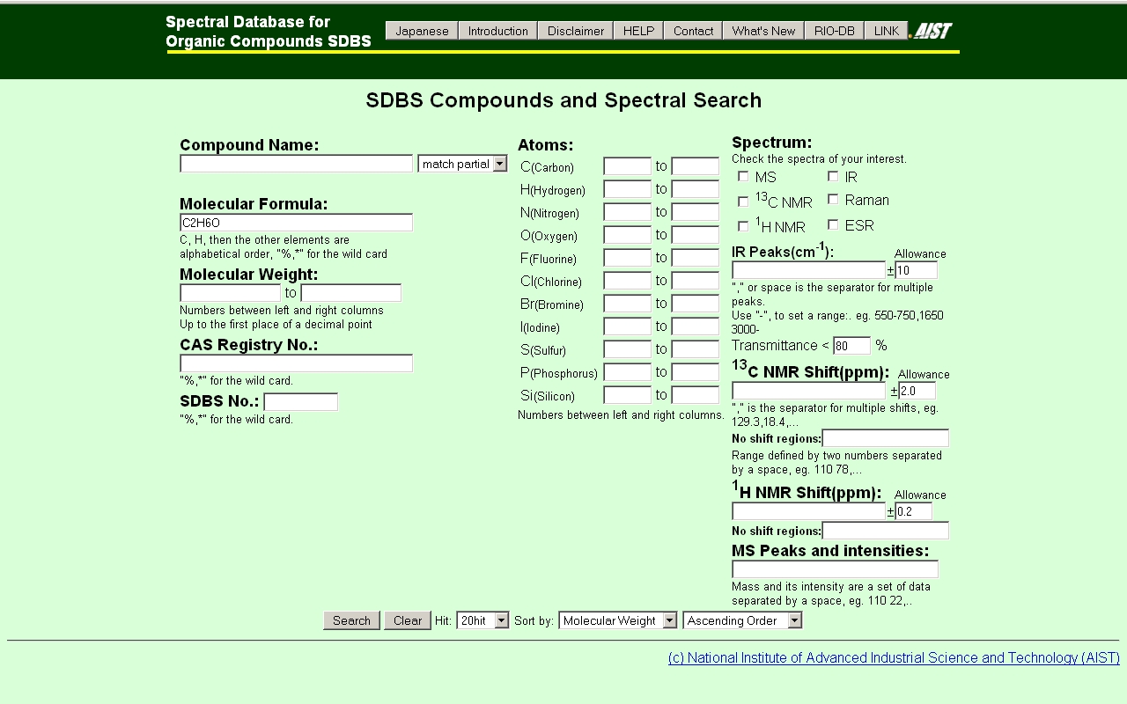
Task: Switch to the Japanese version
Action: pos(422,31)
